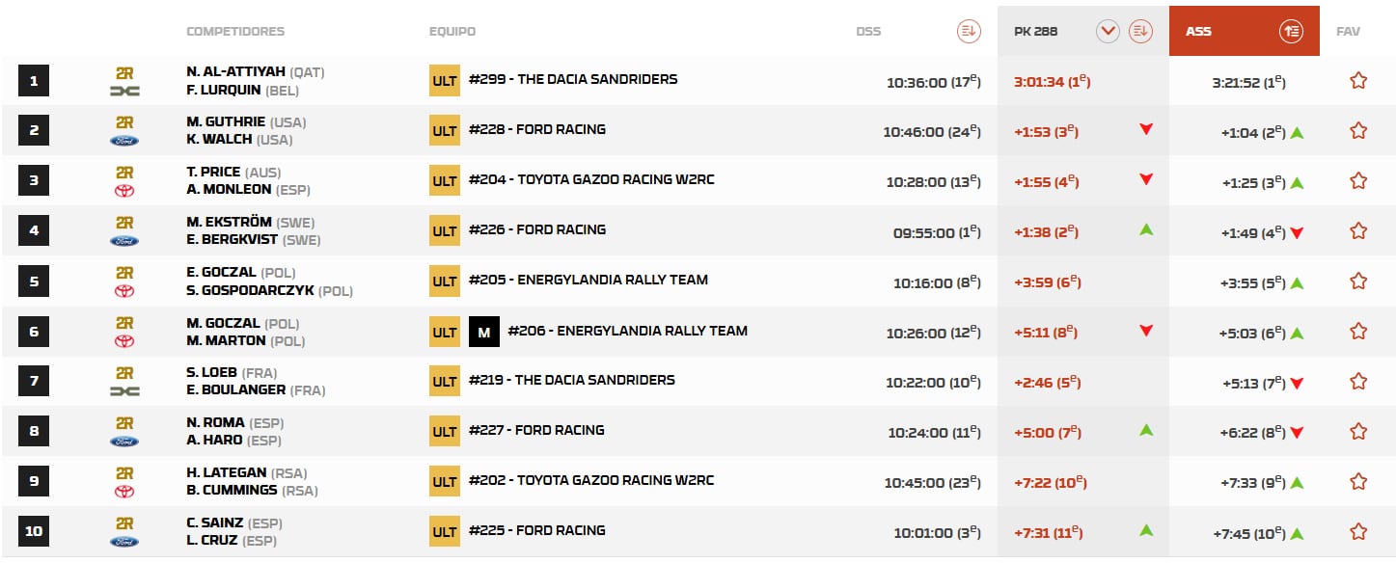Favorite Al-Attiyah's row with the star
The image size is (1396, 563).
[x=1358, y=81]
